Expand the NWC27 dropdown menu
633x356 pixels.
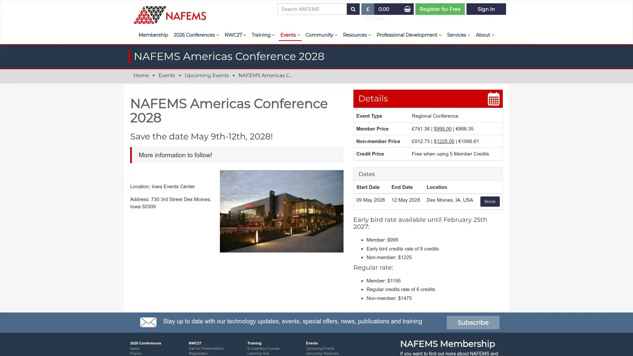click(235, 35)
